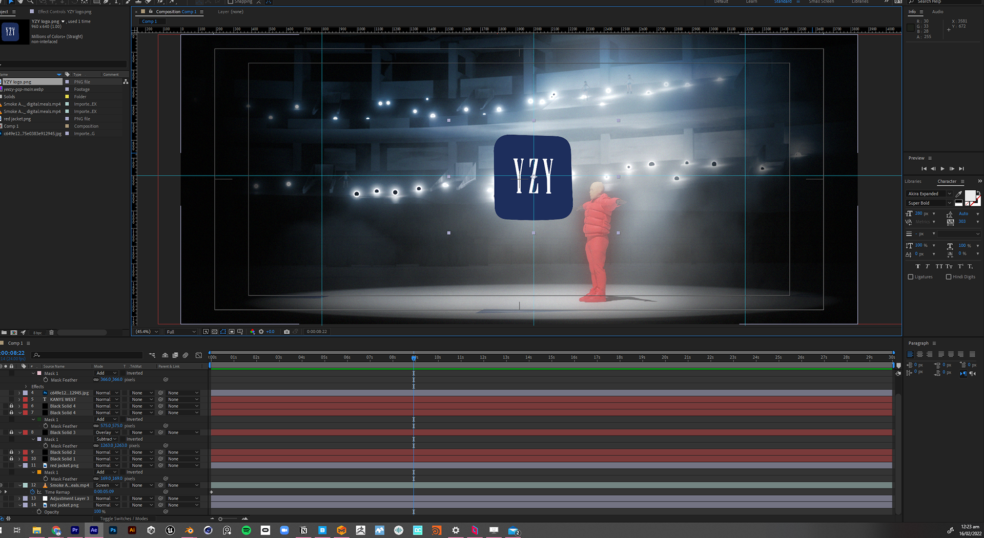Click the fill color swatch in Character

[970, 196]
